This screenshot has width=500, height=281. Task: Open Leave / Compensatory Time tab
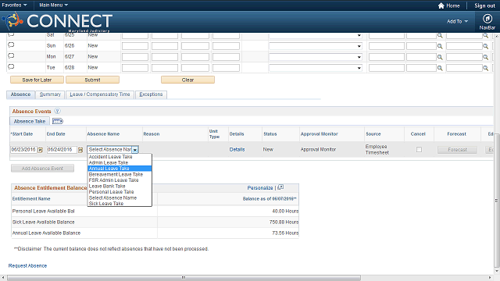point(100,94)
